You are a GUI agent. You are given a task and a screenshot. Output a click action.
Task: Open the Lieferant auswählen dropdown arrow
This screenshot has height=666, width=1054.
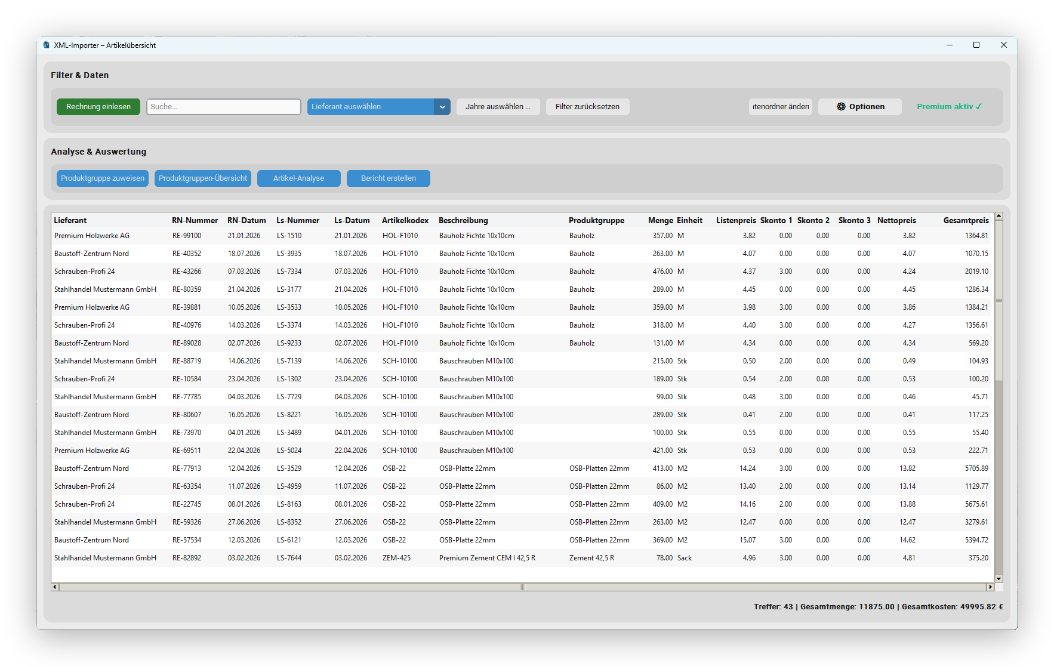442,107
